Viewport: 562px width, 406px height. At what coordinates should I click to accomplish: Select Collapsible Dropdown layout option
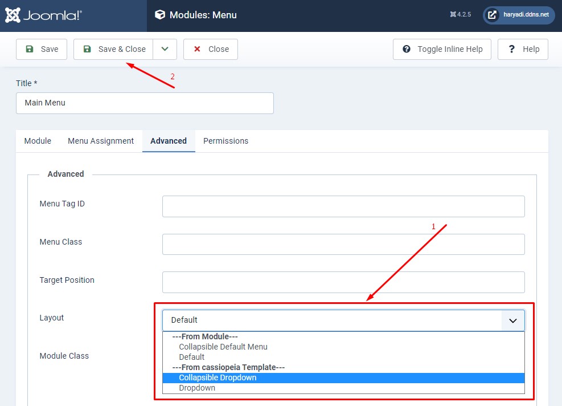pyautogui.click(x=218, y=377)
